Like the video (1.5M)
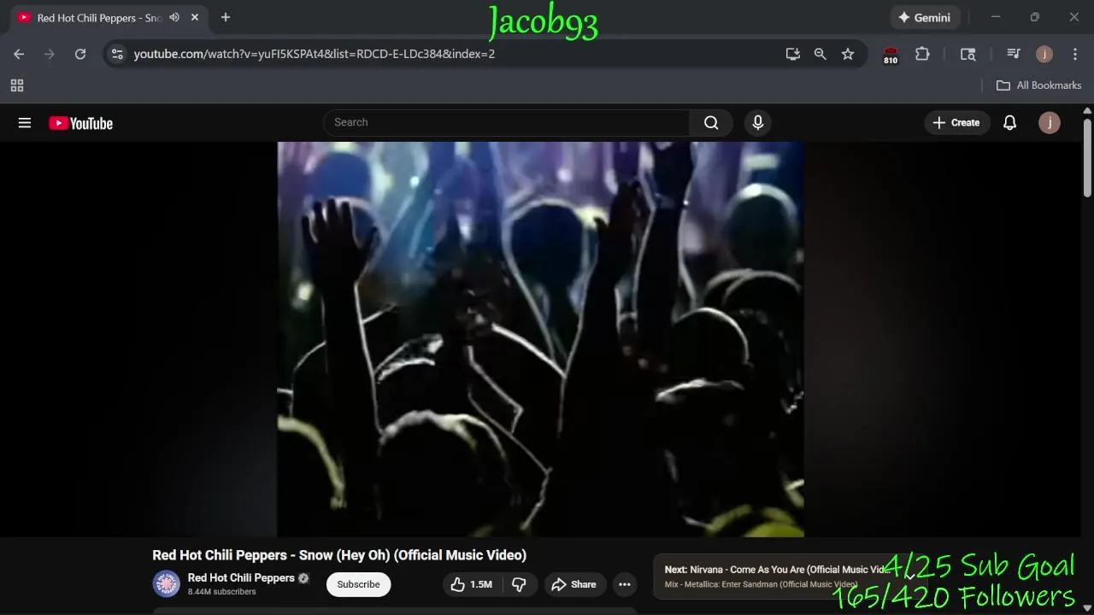 coord(471,584)
